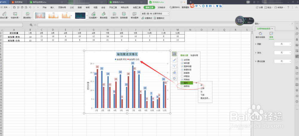Open the 柔化边缘 soft edges dropdown

click(283, 61)
